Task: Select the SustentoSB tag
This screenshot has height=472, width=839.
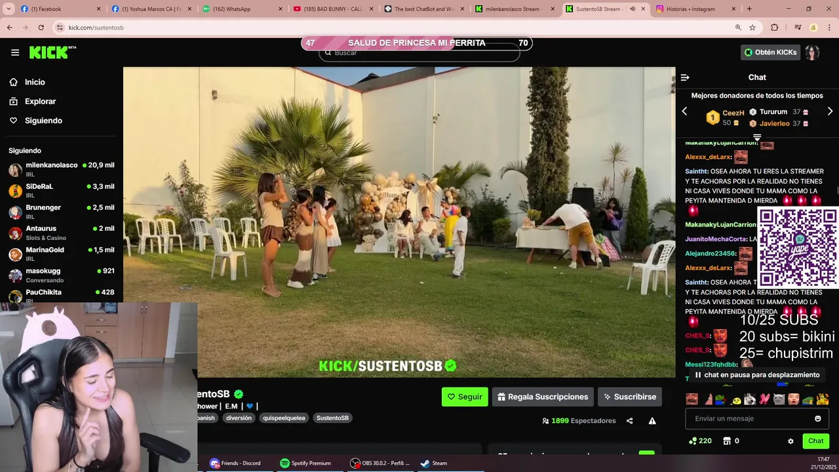Action: pyautogui.click(x=332, y=418)
